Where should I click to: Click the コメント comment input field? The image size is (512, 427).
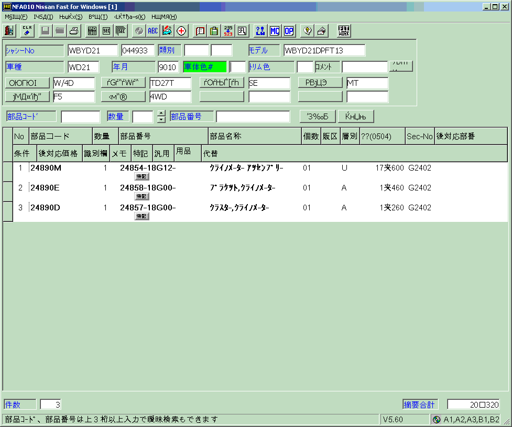(365, 67)
